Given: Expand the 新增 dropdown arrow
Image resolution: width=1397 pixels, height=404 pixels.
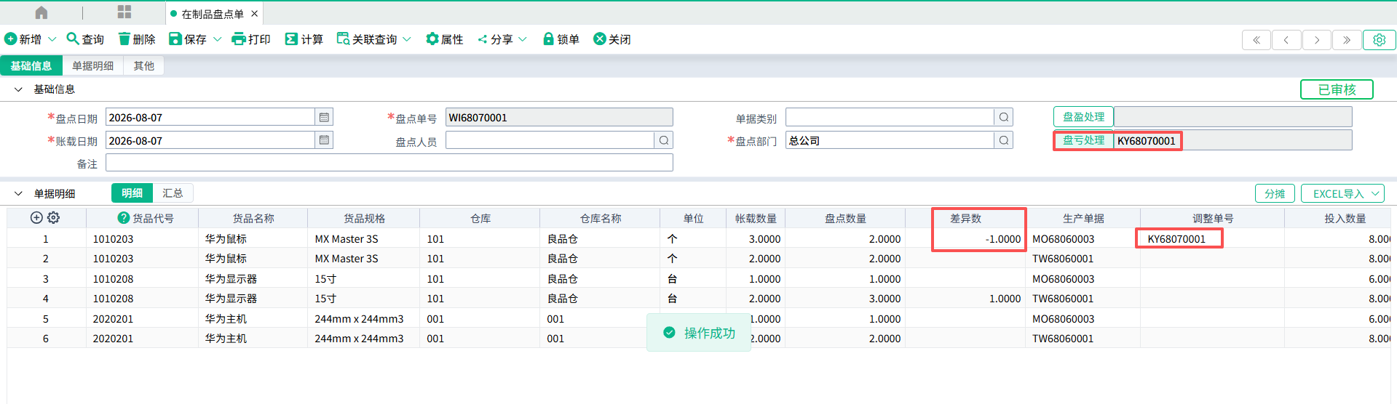Looking at the screenshot, I should tap(52, 39).
